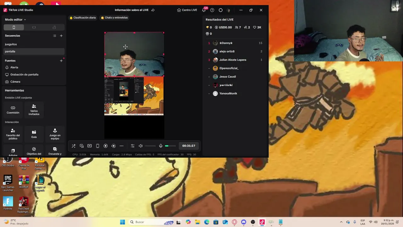Select viewer alejo ortiz8 in ranking
This screenshot has height=227, width=403.
(235, 51)
